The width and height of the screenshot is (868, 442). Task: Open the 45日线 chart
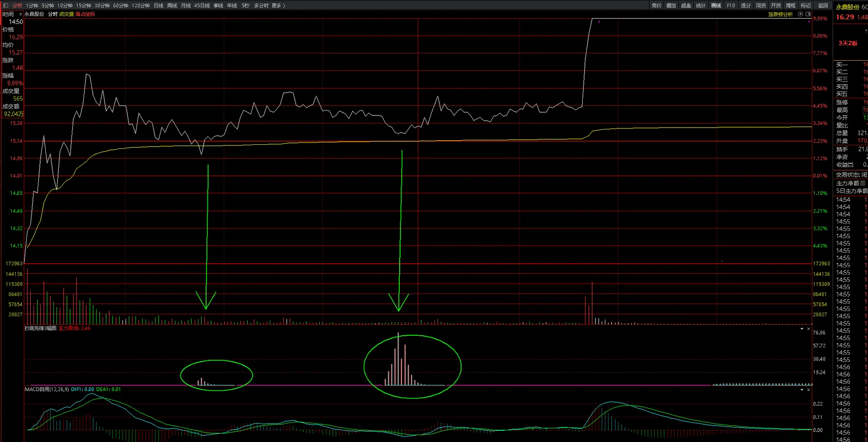pyautogui.click(x=202, y=5)
